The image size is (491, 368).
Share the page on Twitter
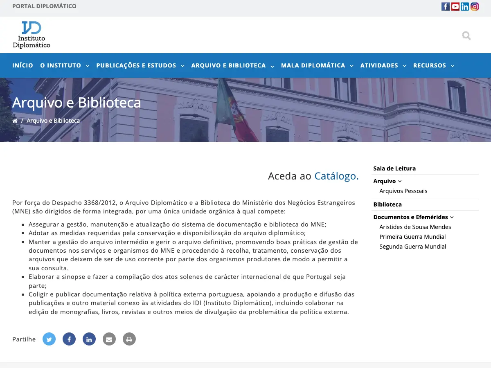click(49, 339)
